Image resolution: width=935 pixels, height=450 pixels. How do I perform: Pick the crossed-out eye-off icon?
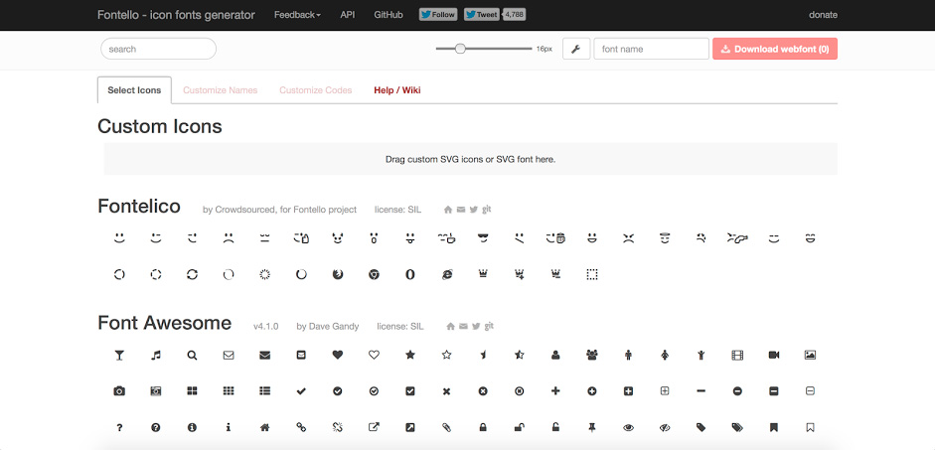click(x=665, y=427)
